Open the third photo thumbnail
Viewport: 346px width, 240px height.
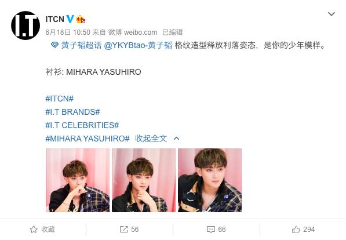[210, 180]
